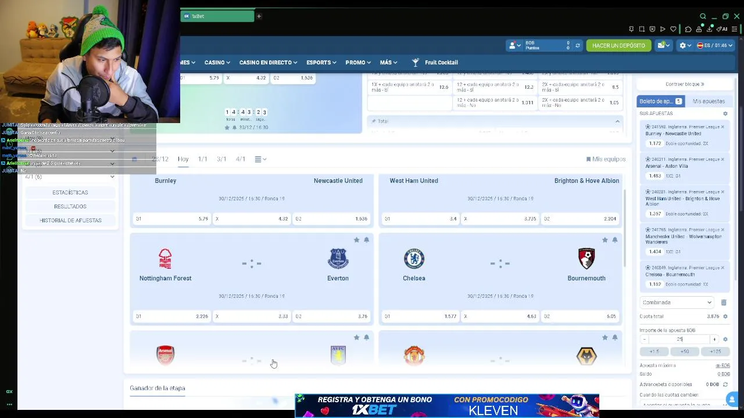This screenshot has height=418, width=744.
Task: Expand the PROMO menu
Action: pyautogui.click(x=358, y=62)
